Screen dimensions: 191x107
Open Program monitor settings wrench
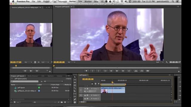tap(167, 62)
